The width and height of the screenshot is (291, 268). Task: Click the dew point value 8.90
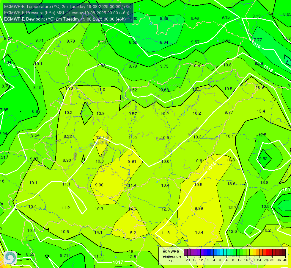pos(67,160)
